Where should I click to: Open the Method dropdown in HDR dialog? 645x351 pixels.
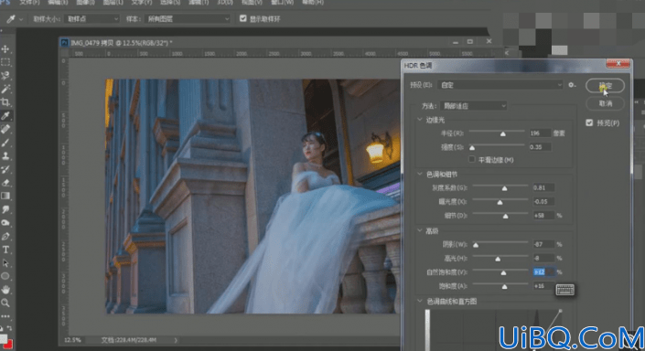coord(474,106)
